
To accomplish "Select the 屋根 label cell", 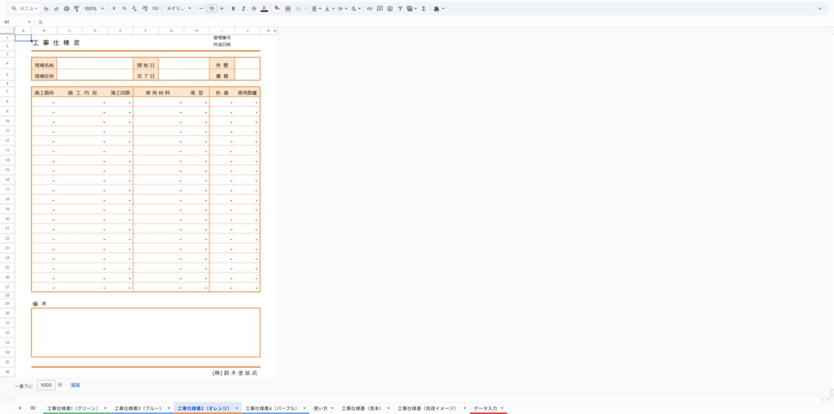I will tap(222, 76).
